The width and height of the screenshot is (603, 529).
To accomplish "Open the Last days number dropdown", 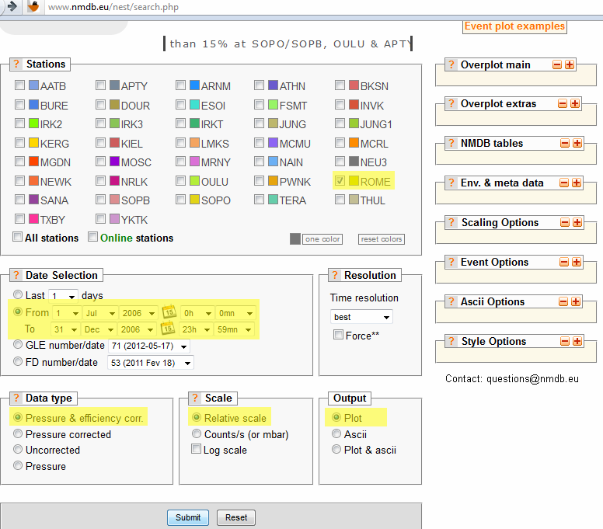I will pos(64,296).
